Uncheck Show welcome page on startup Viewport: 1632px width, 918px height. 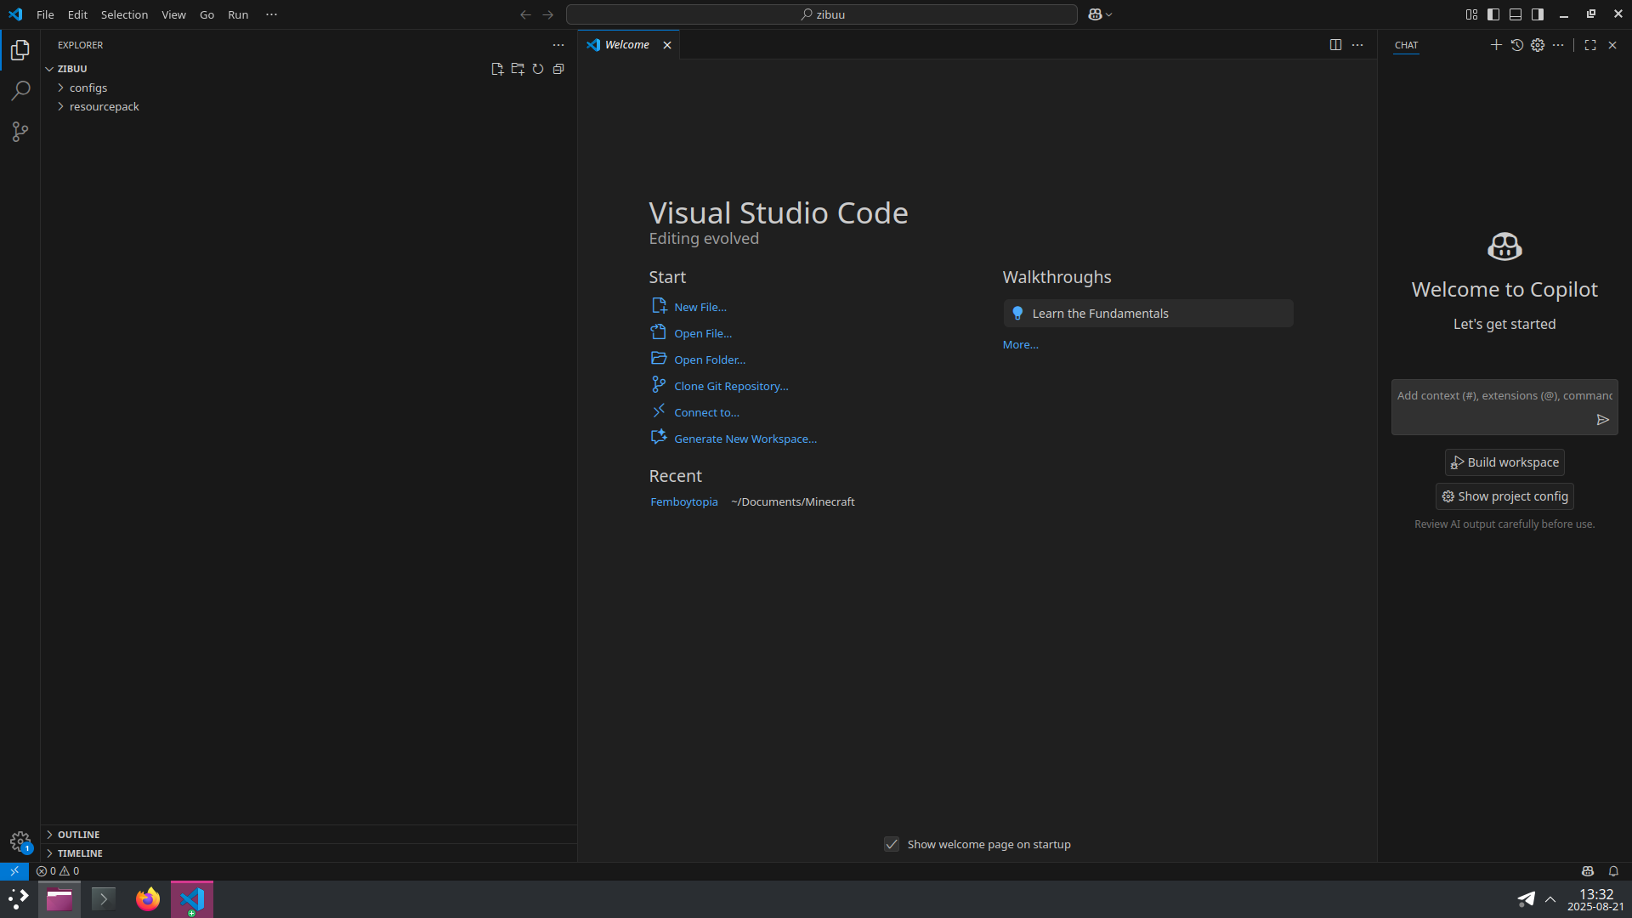point(892,844)
